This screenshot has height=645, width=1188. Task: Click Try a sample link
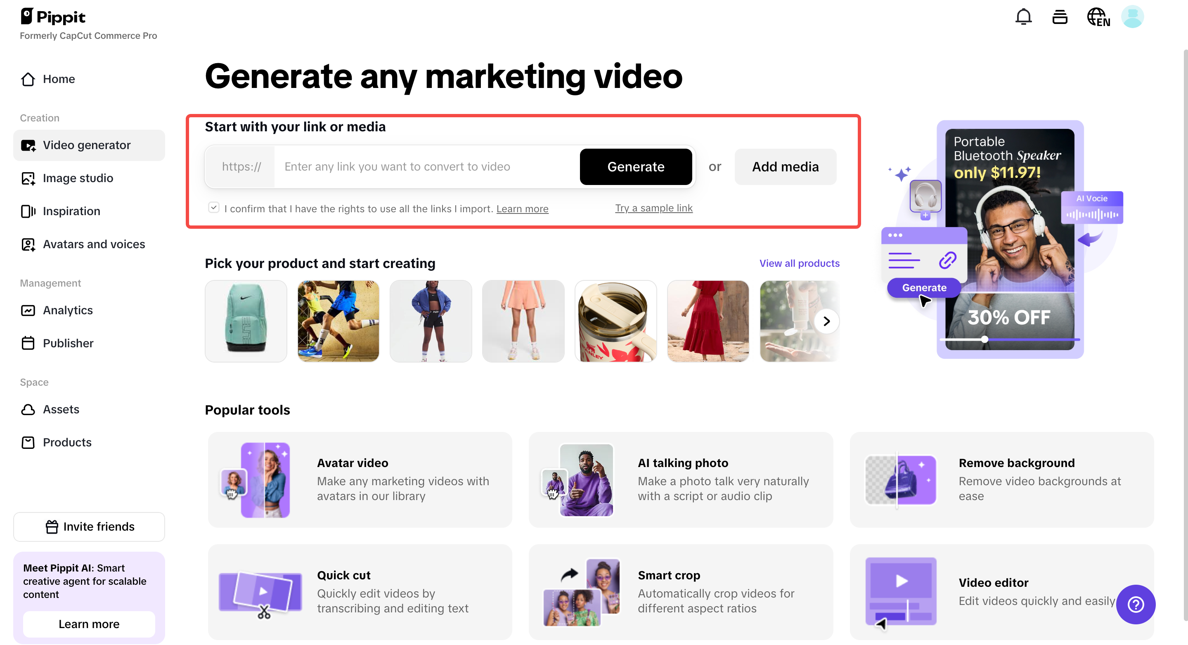(x=653, y=208)
